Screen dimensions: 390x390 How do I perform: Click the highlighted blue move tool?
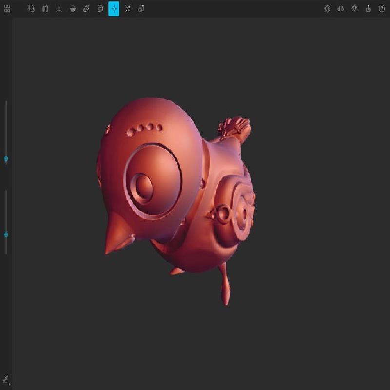pyautogui.click(x=114, y=9)
